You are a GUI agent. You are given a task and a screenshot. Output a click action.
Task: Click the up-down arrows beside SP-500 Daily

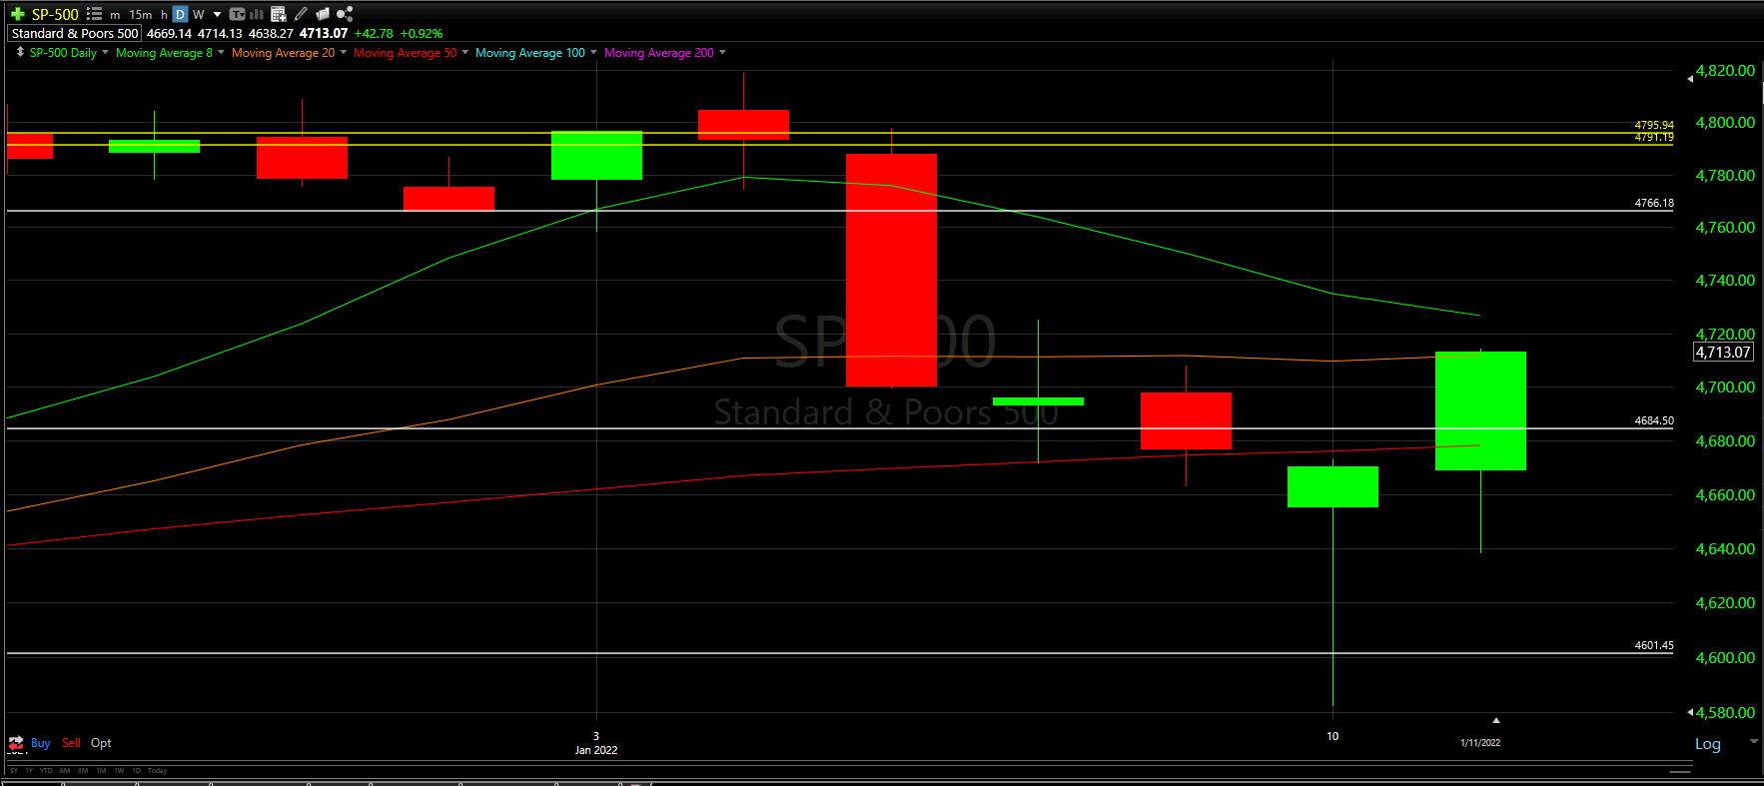pyautogui.click(x=20, y=52)
